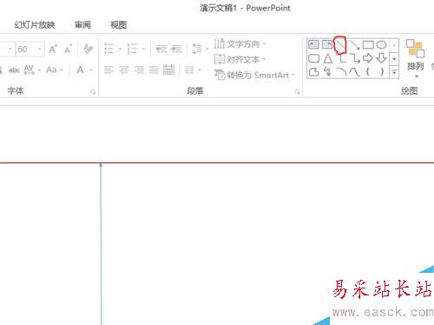Viewport: 434px width, 325px height.
Task: Select the Right Arrow block shape
Action: 368,58
